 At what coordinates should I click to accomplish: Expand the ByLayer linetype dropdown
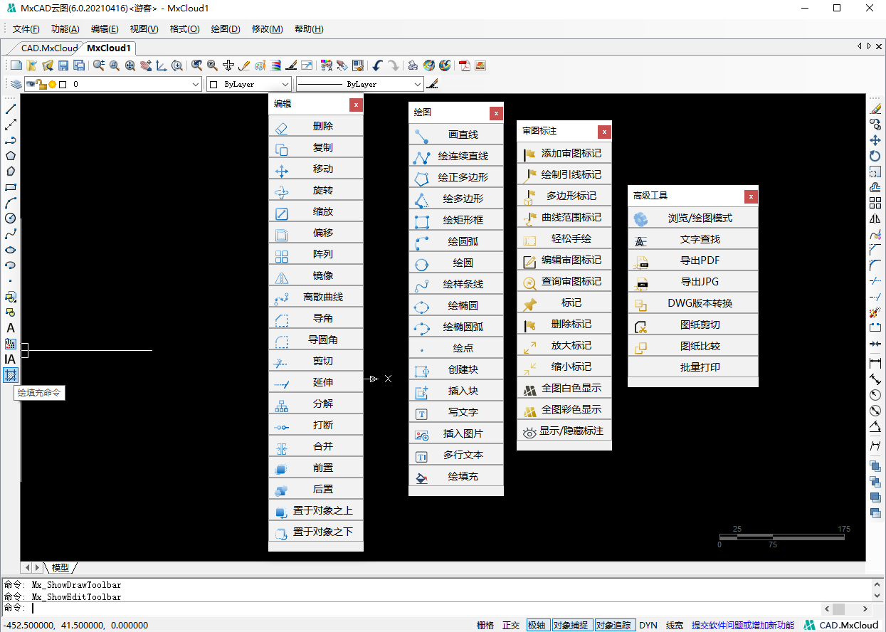click(x=417, y=84)
